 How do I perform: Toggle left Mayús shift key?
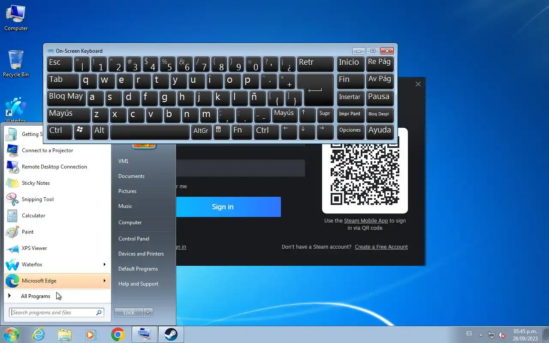coord(69,115)
